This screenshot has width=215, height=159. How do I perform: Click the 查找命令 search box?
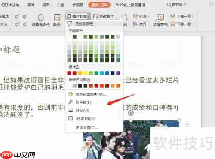coord(177,5)
